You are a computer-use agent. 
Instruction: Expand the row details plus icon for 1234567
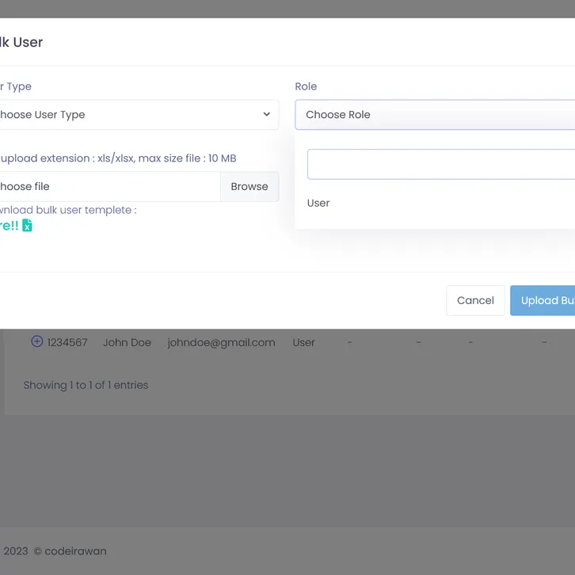36,341
